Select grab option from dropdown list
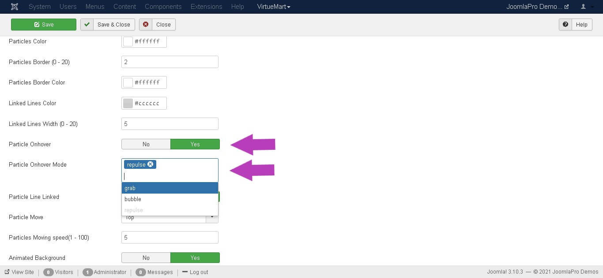The image size is (603, 278). (x=170, y=188)
